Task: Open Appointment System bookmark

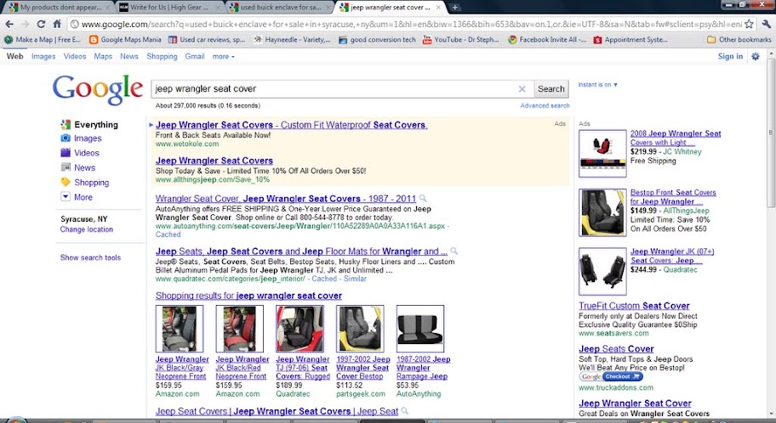Action: [x=630, y=40]
